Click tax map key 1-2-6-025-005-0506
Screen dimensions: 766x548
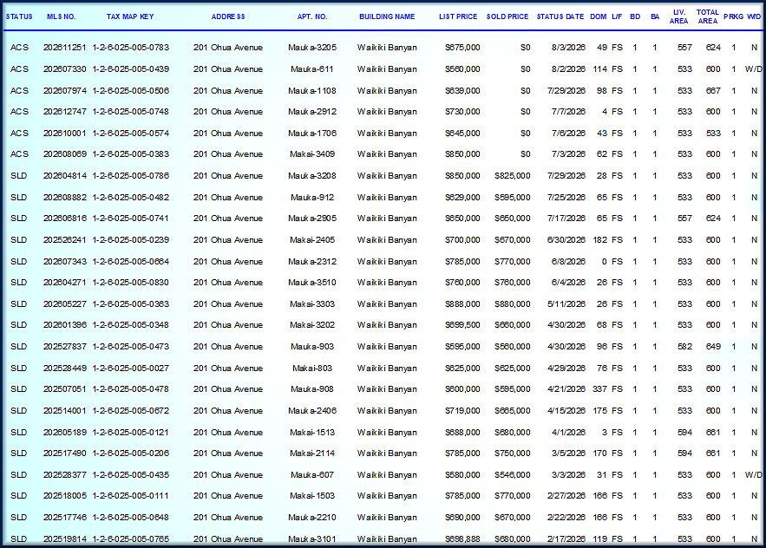[x=130, y=90]
